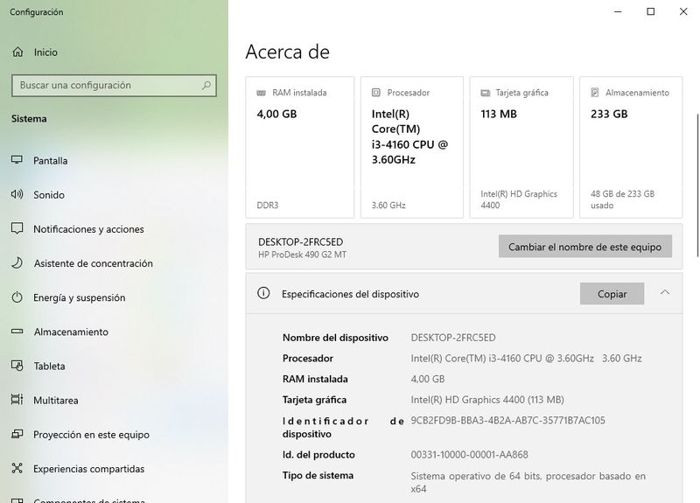Viewport: 700px width, 503px height.
Task: Copy device specifications with Copiar button
Action: 612,294
